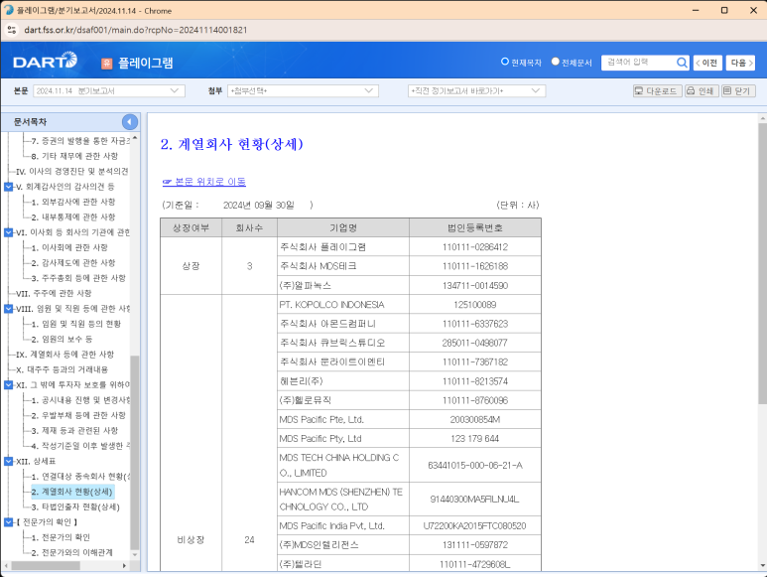Open X. 대주주 등과의 거래내용
This screenshot has width=767, height=577.
62,369
